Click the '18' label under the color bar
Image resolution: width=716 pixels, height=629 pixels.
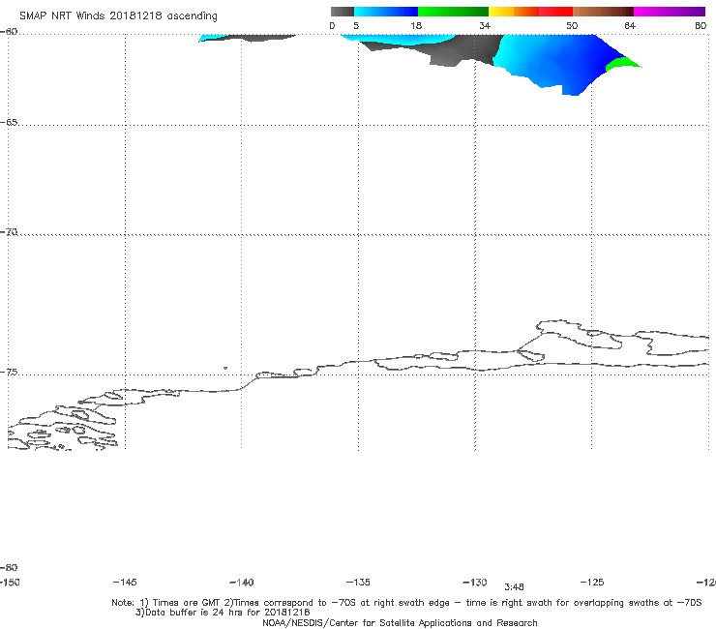(x=416, y=26)
